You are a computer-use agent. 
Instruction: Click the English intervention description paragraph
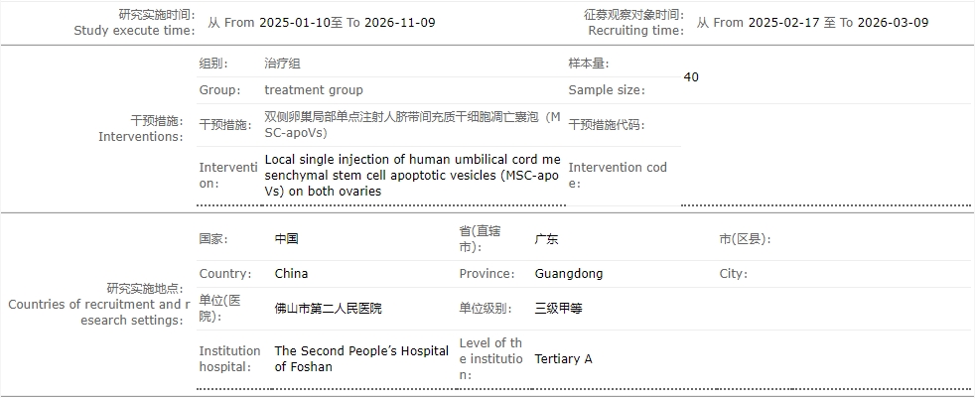tap(412, 176)
